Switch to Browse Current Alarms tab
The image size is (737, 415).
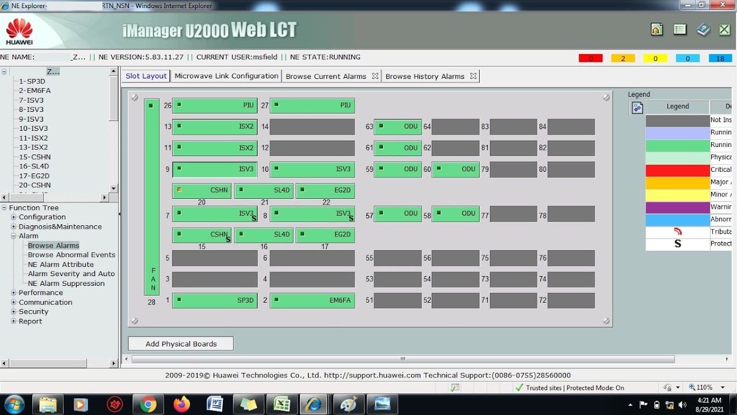pos(326,76)
